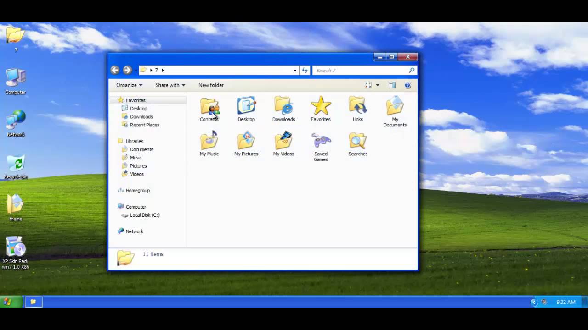This screenshot has height=330, width=588.
Task: Click the search magnifier icon
Action: coord(412,70)
